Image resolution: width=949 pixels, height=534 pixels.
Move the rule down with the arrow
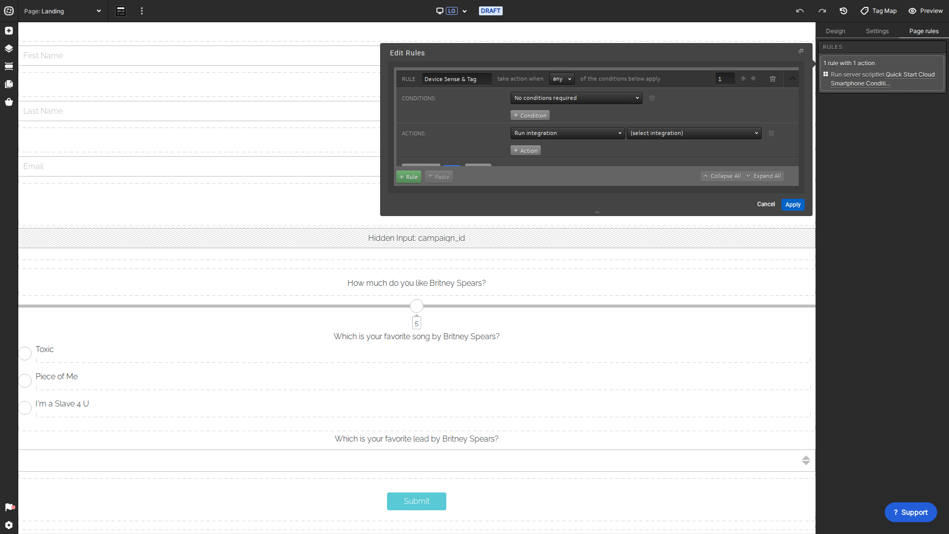click(753, 79)
